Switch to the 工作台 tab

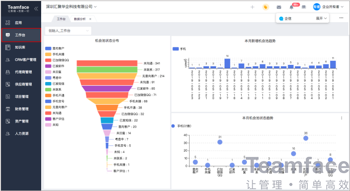[x=61, y=19]
